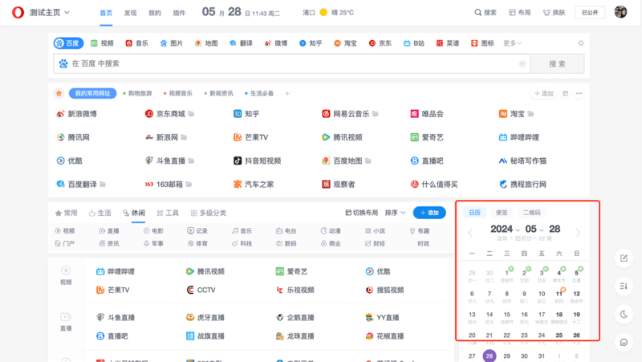Select the 京东 search engine
The image size is (642, 362).
pos(380,43)
